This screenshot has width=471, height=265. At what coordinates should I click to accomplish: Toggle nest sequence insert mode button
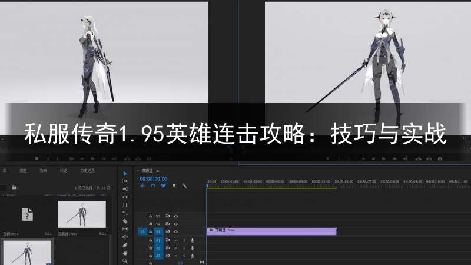(142, 185)
